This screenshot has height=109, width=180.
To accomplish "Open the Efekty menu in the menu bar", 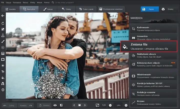I will [x=32, y=2].
